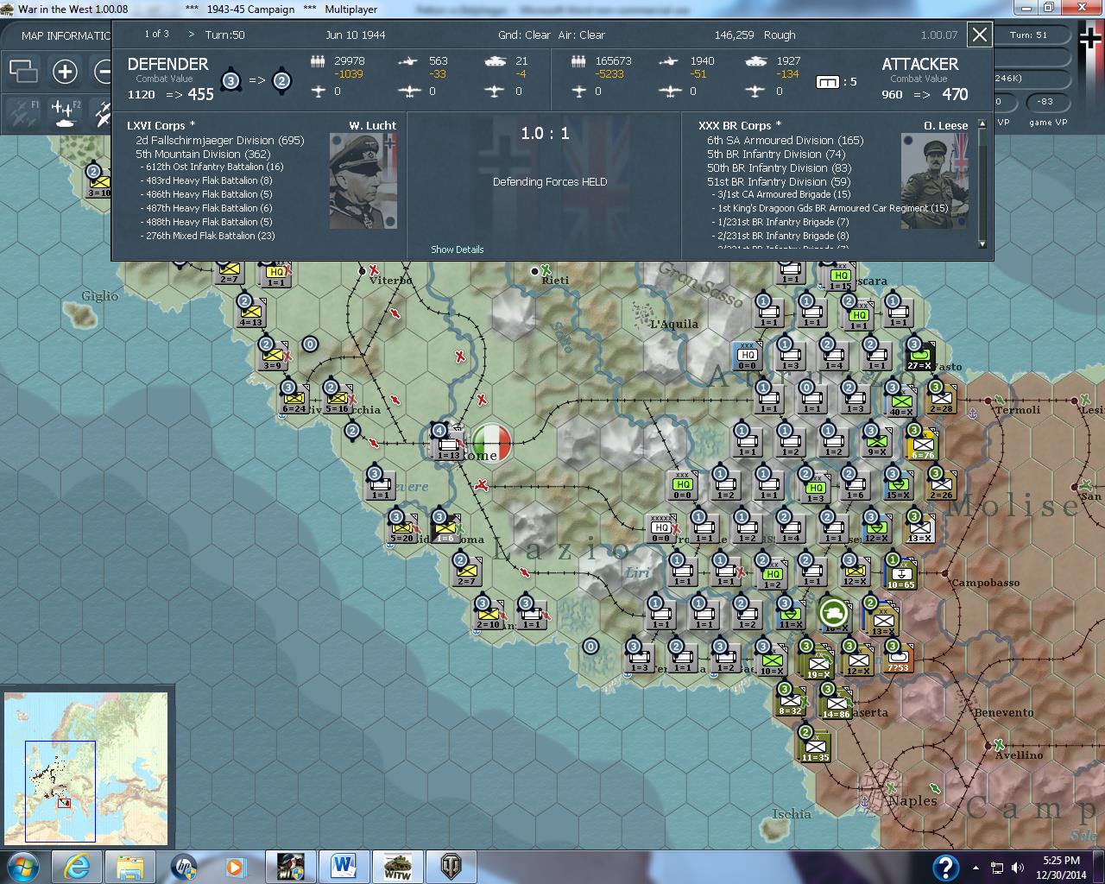The width and height of the screenshot is (1105, 884).
Task: Close the combat report panel
Action: pos(980,35)
